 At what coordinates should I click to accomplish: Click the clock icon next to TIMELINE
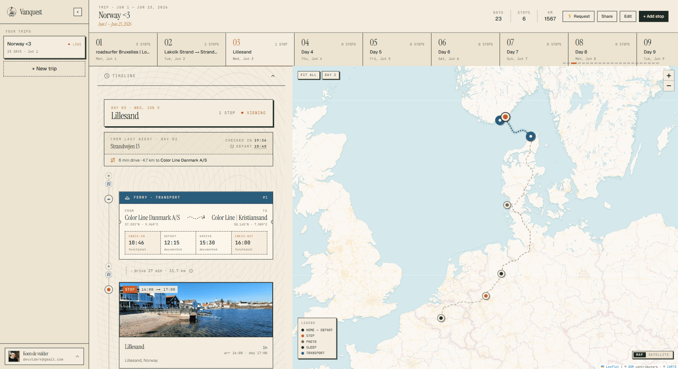point(107,76)
